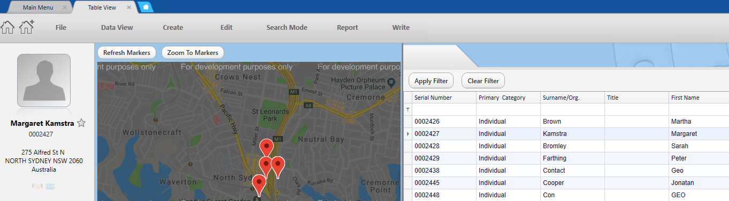Screen dimensions: 729x201
Task: Open the blue home tab icon
Action: (x=145, y=7)
